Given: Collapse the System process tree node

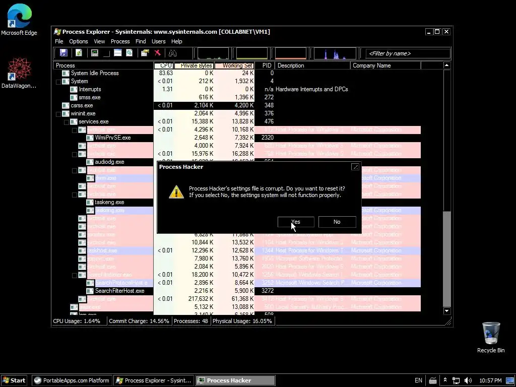Looking at the screenshot, I should click(58, 82).
